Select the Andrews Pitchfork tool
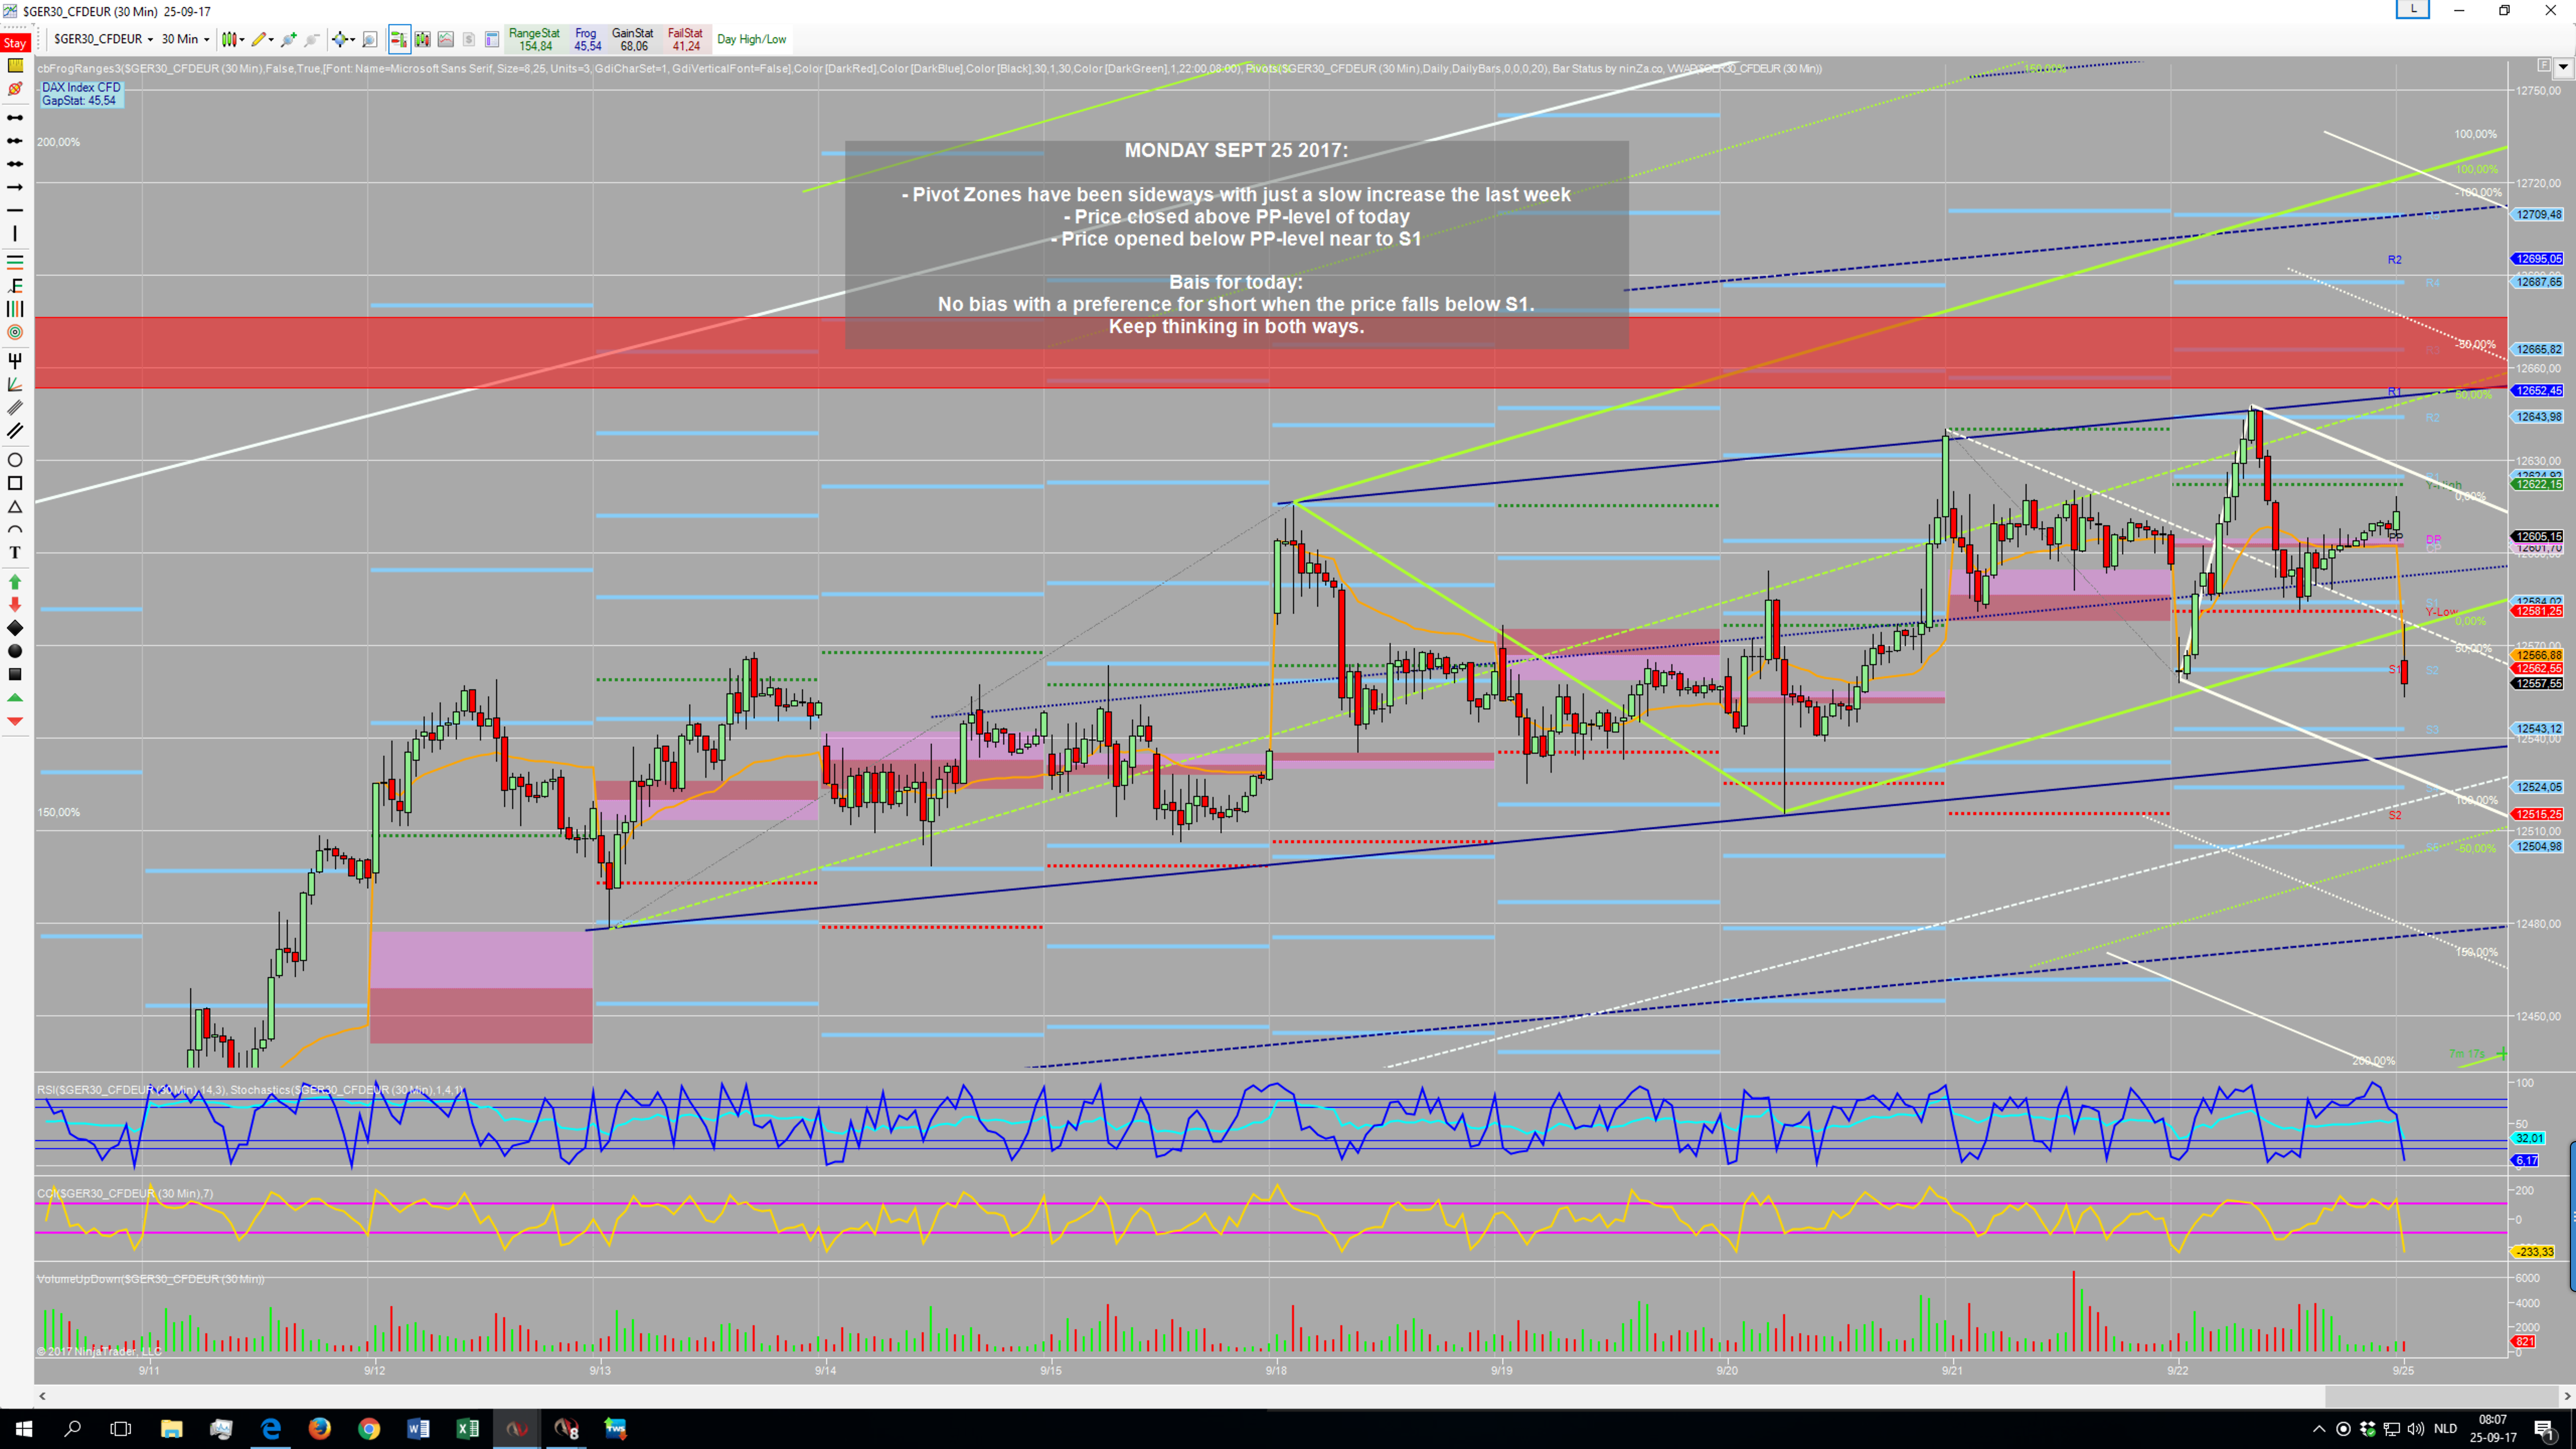2576x1449 pixels. [x=15, y=360]
